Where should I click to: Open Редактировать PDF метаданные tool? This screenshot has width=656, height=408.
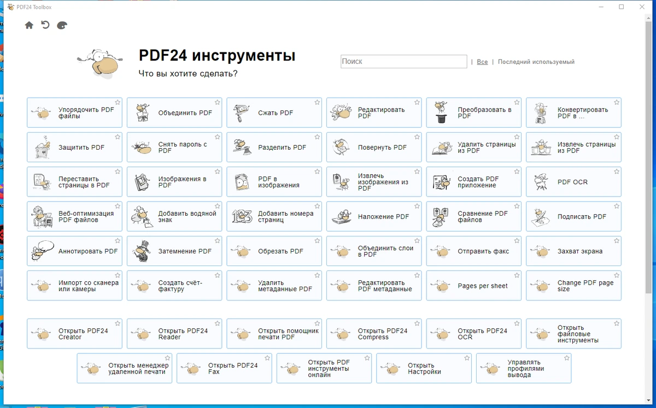[x=374, y=286]
